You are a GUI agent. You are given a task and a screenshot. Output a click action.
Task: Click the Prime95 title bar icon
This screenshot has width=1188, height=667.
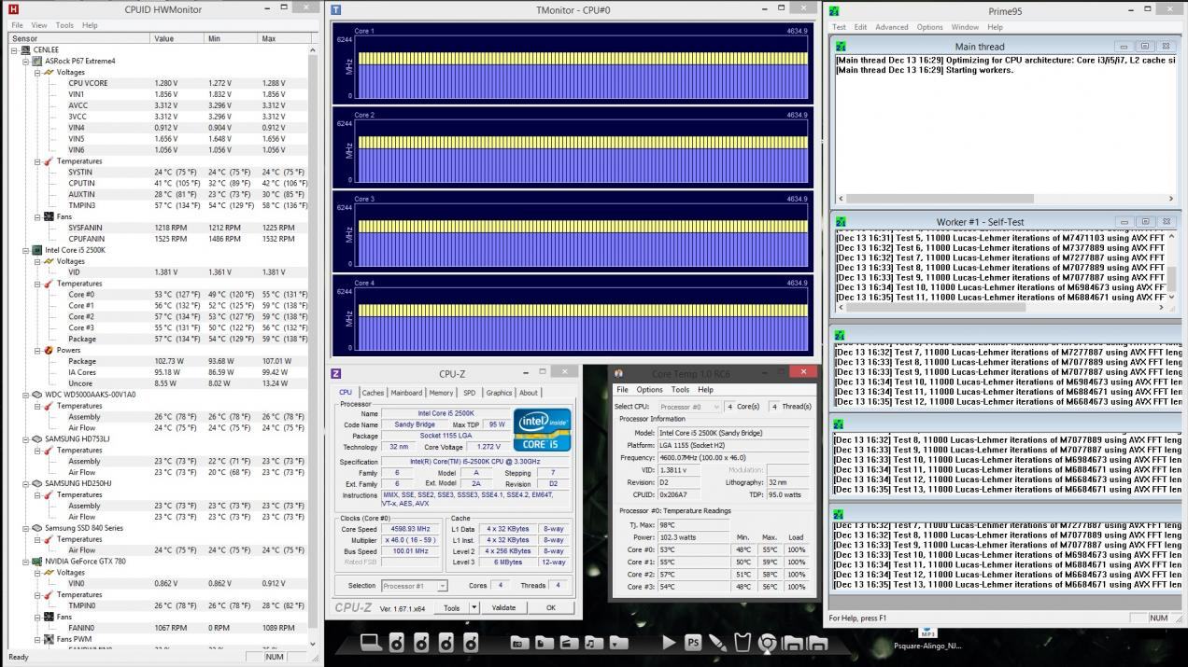coord(834,11)
